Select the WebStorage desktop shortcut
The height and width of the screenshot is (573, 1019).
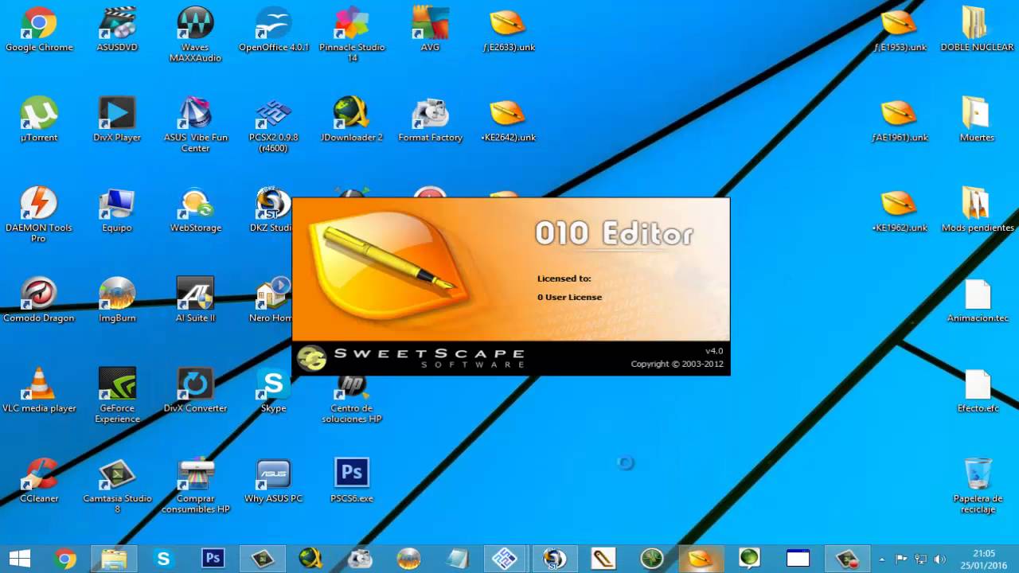(x=195, y=209)
